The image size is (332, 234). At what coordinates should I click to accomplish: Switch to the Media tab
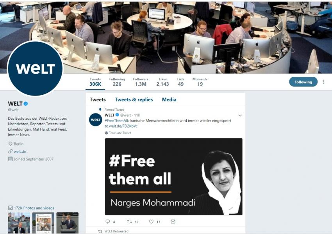(x=169, y=99)
